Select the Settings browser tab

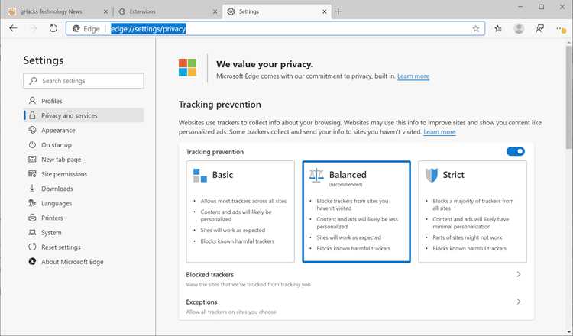[x=277, y=11]
